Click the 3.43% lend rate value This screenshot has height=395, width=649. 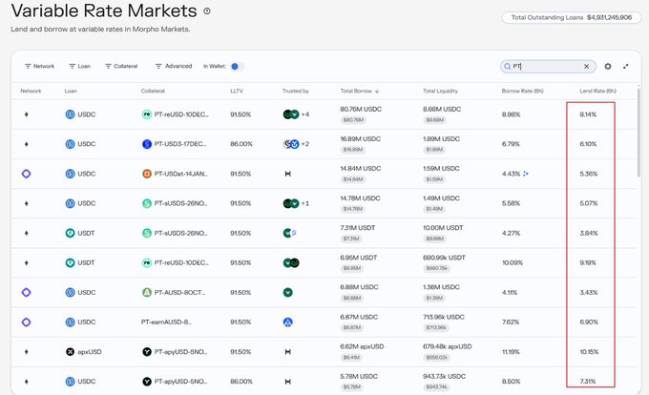[x=589, y=292]
